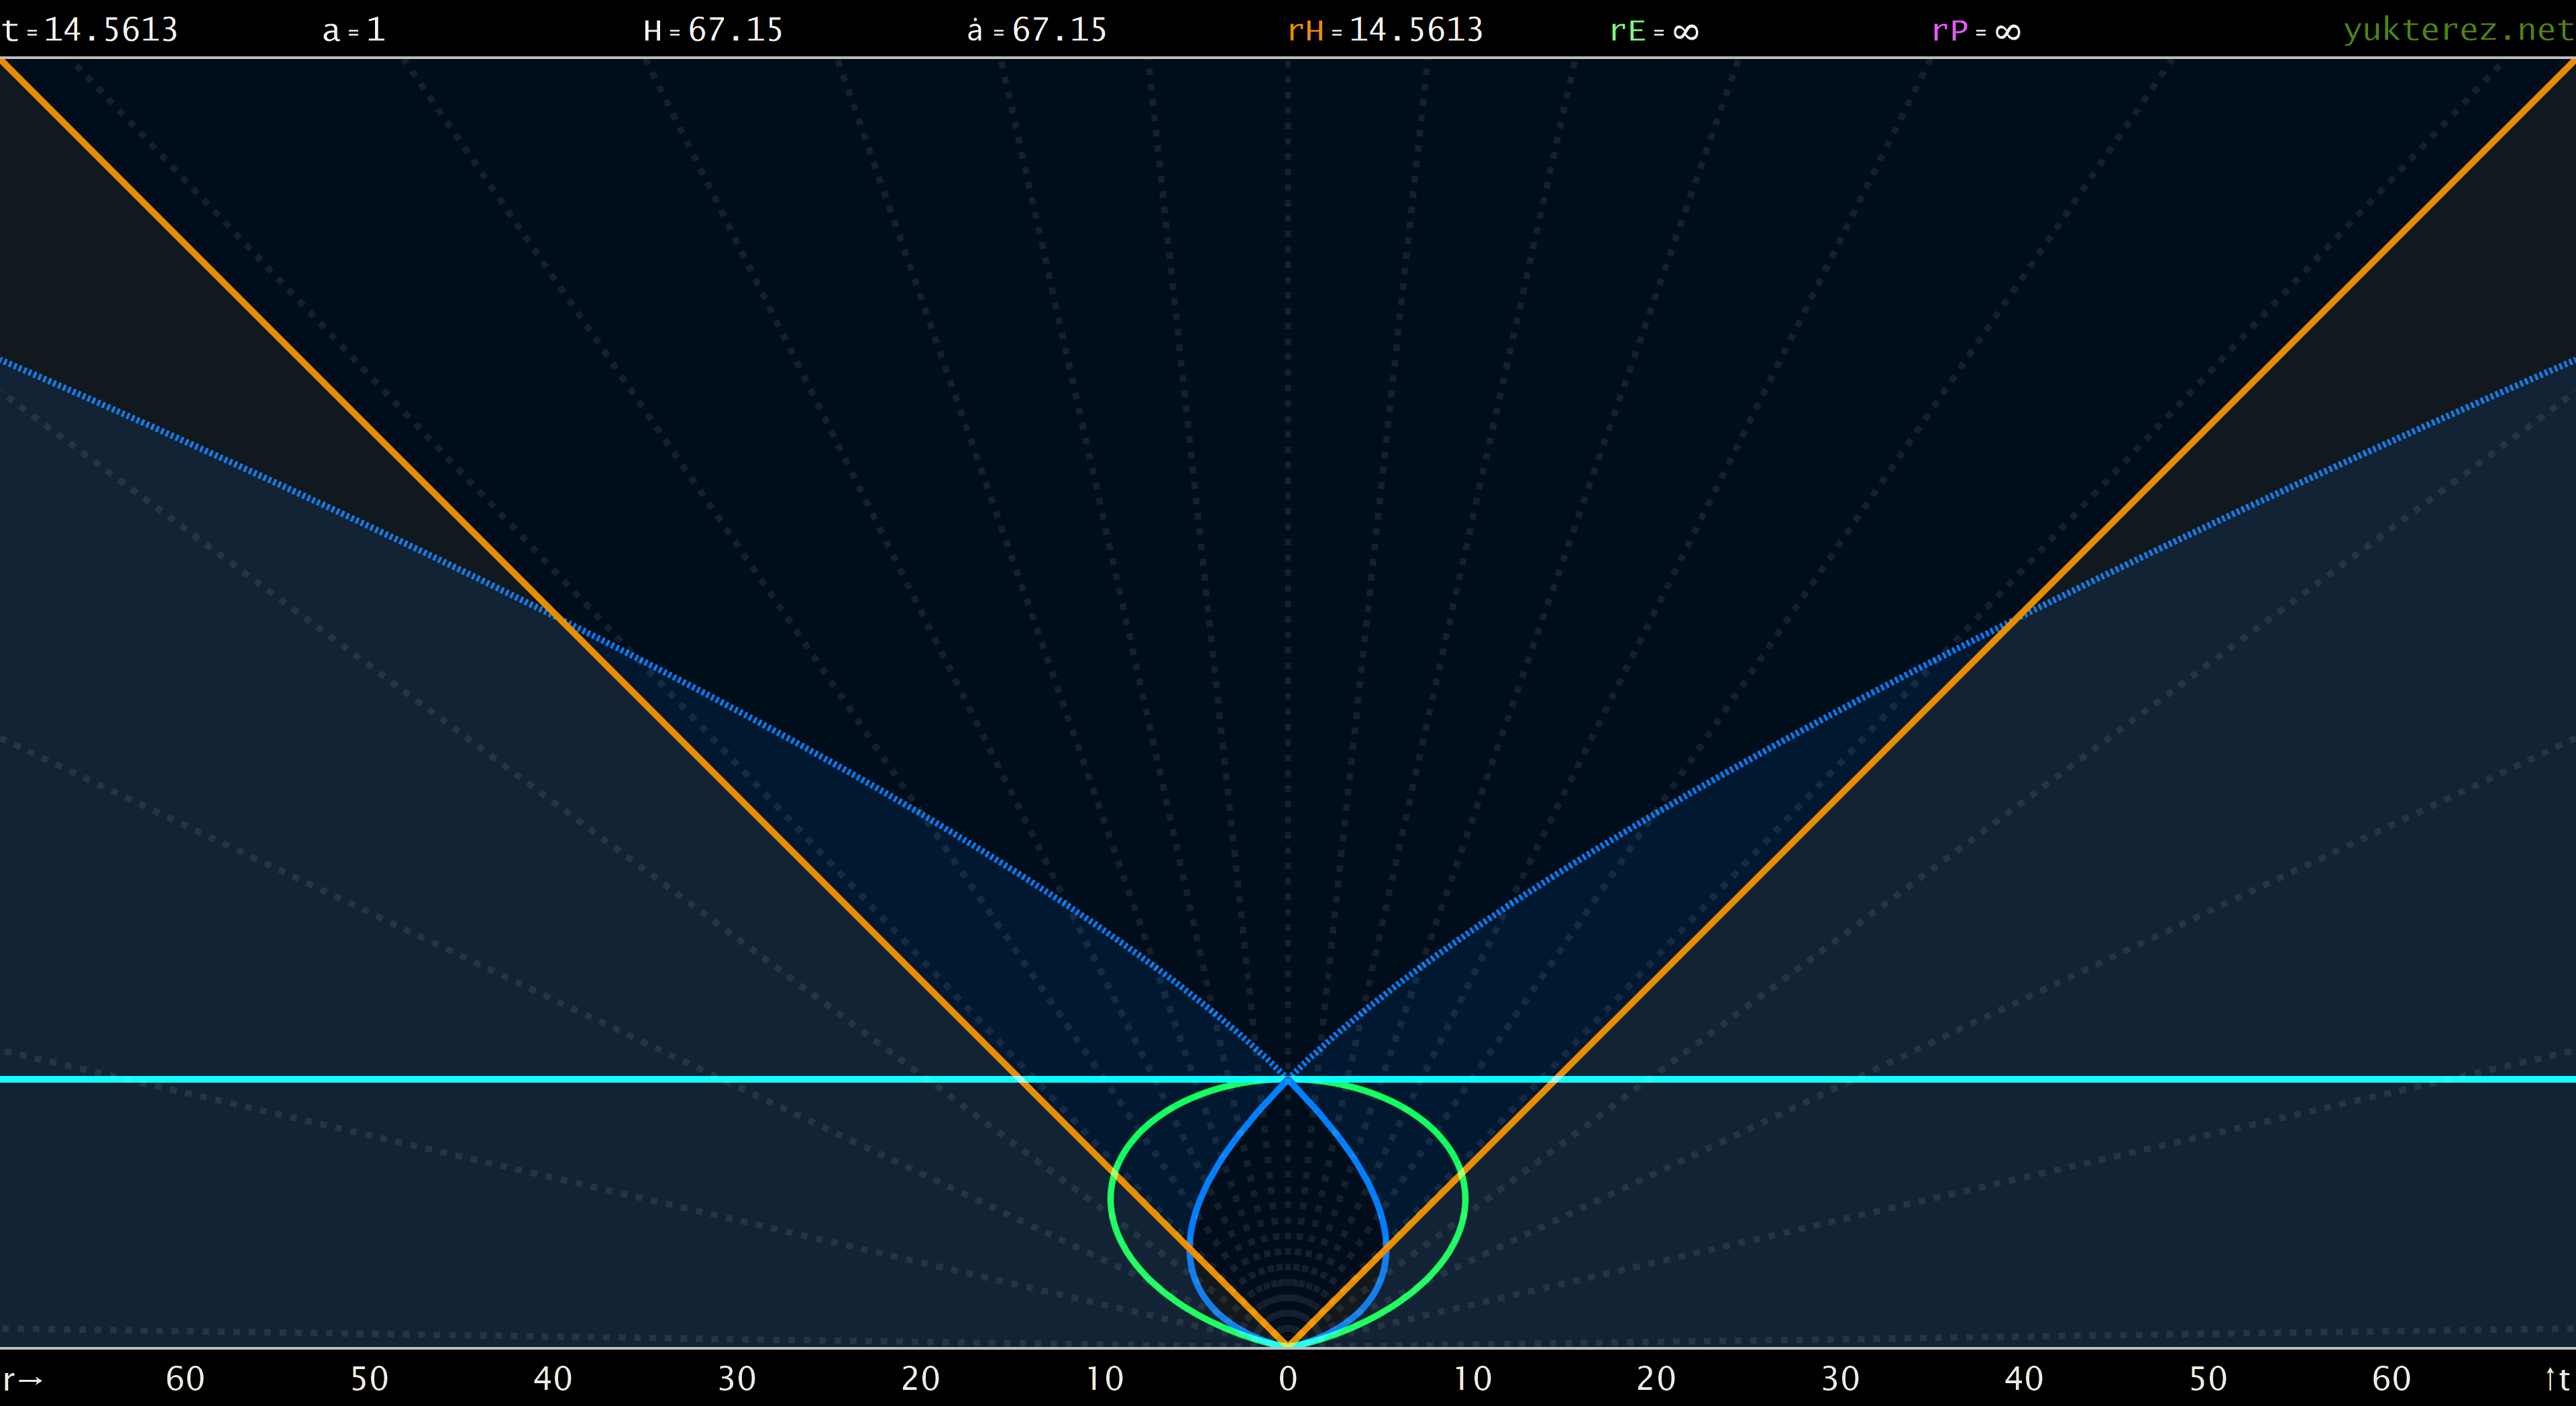The image size is (2576, 1406).
Task: Click right-side axis label 10
Action: point(1472,1379)
